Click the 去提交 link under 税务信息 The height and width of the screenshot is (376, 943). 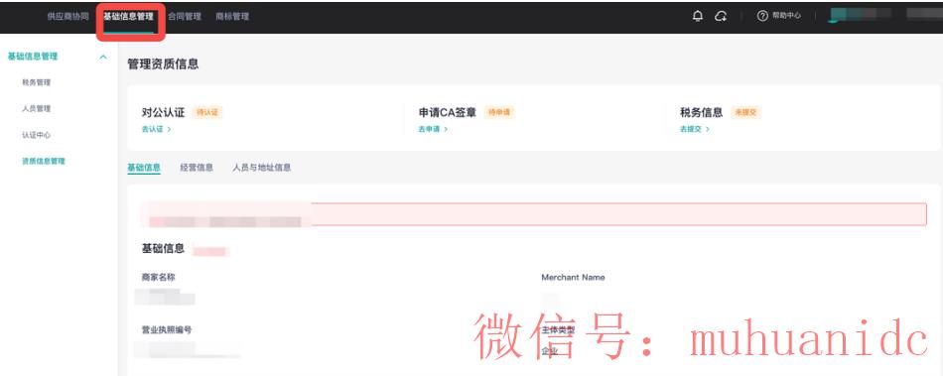695,129
